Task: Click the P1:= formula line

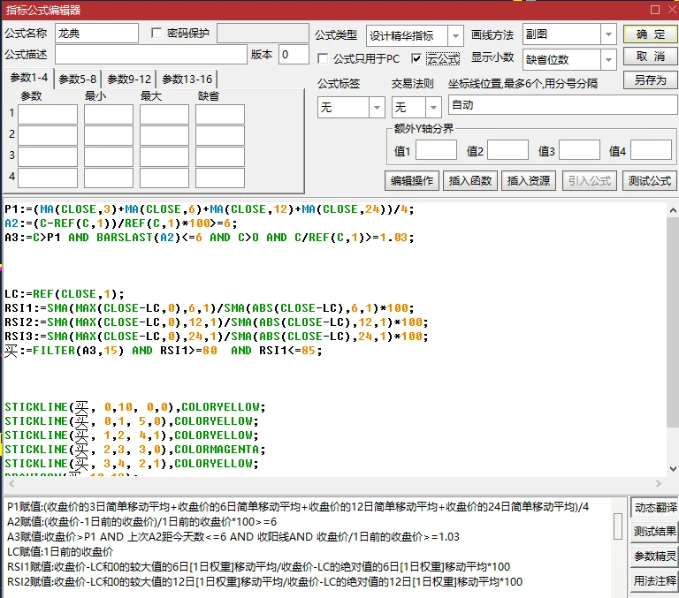Action: coord(210,209)
